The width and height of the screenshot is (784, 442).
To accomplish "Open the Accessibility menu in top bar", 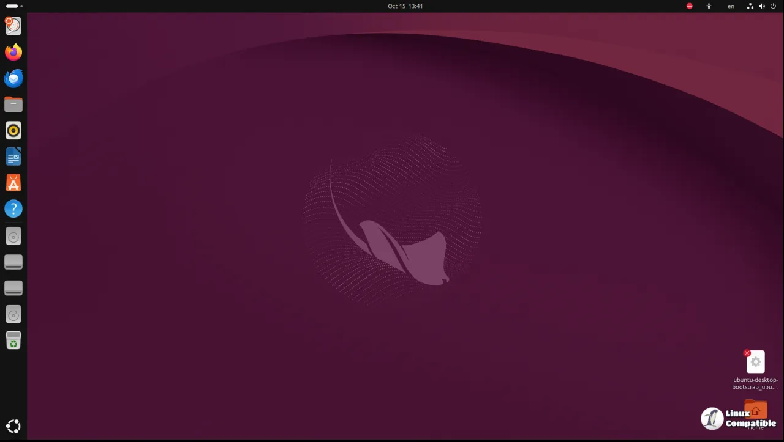I will pos(709,6).
